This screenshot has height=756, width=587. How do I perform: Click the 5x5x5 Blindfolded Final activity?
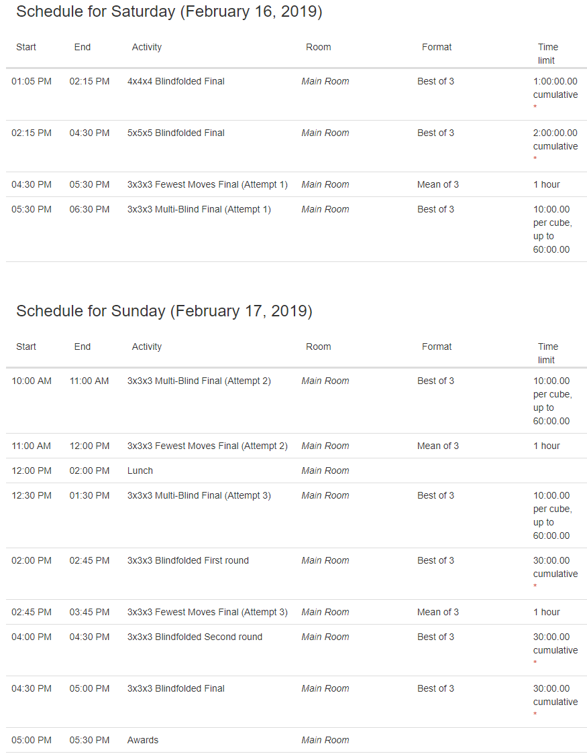tap(176, 133)
